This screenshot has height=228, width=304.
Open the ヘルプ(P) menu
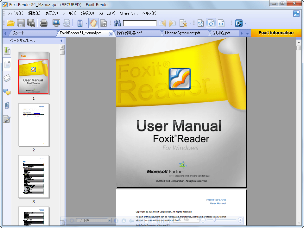[149, 13]
